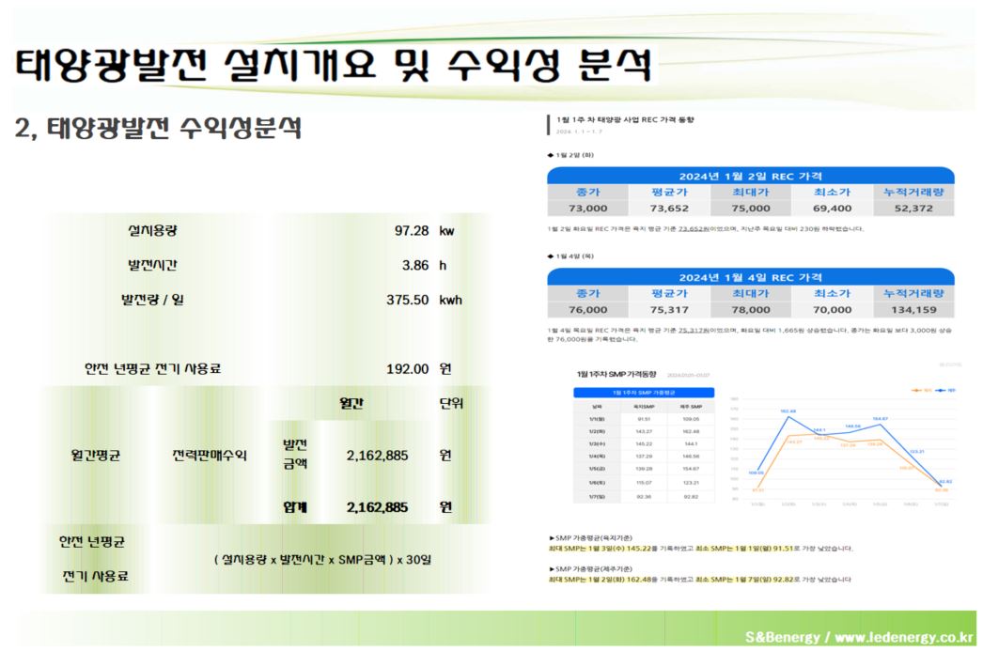
Task: Click the 154.67 data point on chart
Action: [x=880, y=425]
